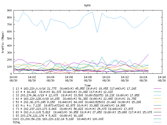
Task: Select the 700 y-axis tick label
Action: 9,24
